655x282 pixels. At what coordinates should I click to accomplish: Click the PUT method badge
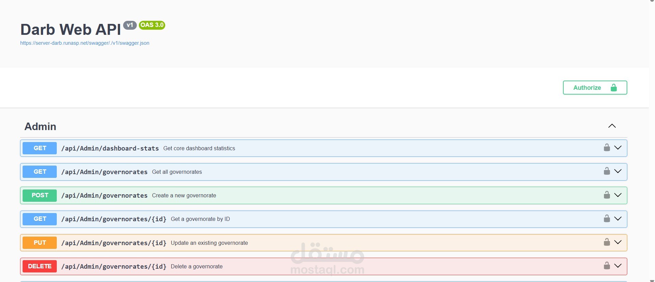coord(40,243)
